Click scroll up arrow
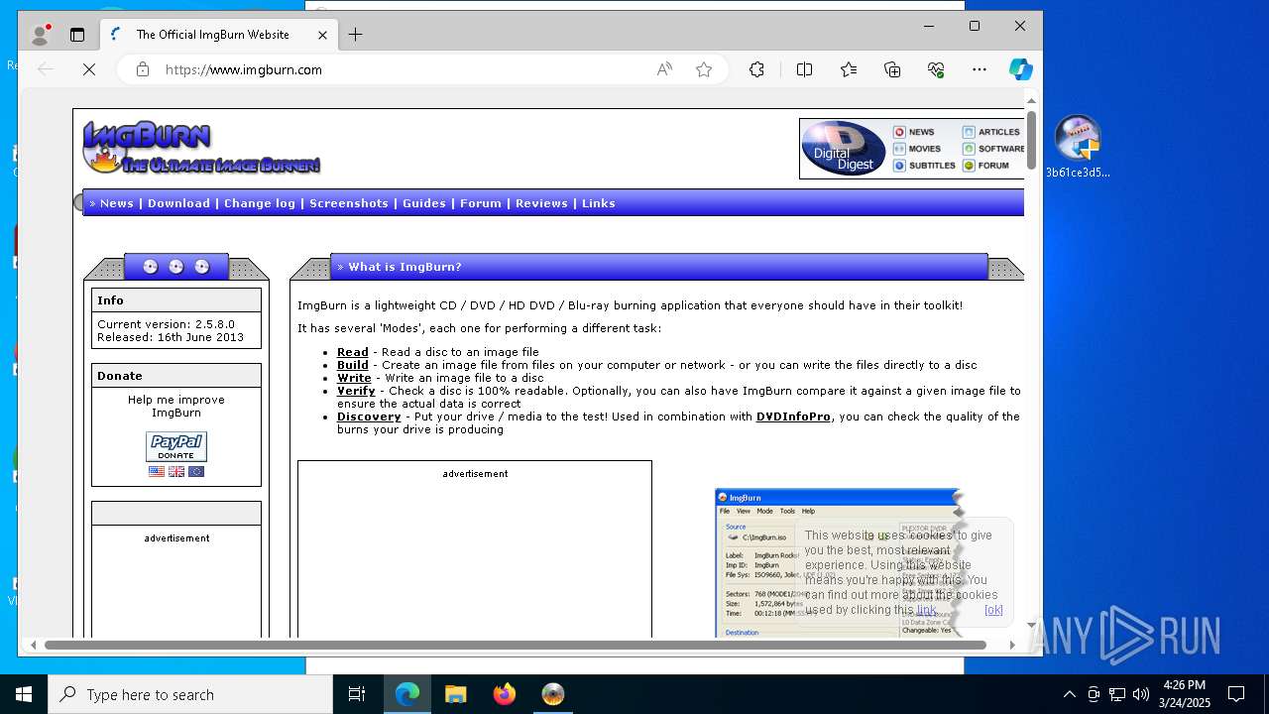This screenshot has height=714, width=1269. pyautogui.click(x=1031, y=100)
